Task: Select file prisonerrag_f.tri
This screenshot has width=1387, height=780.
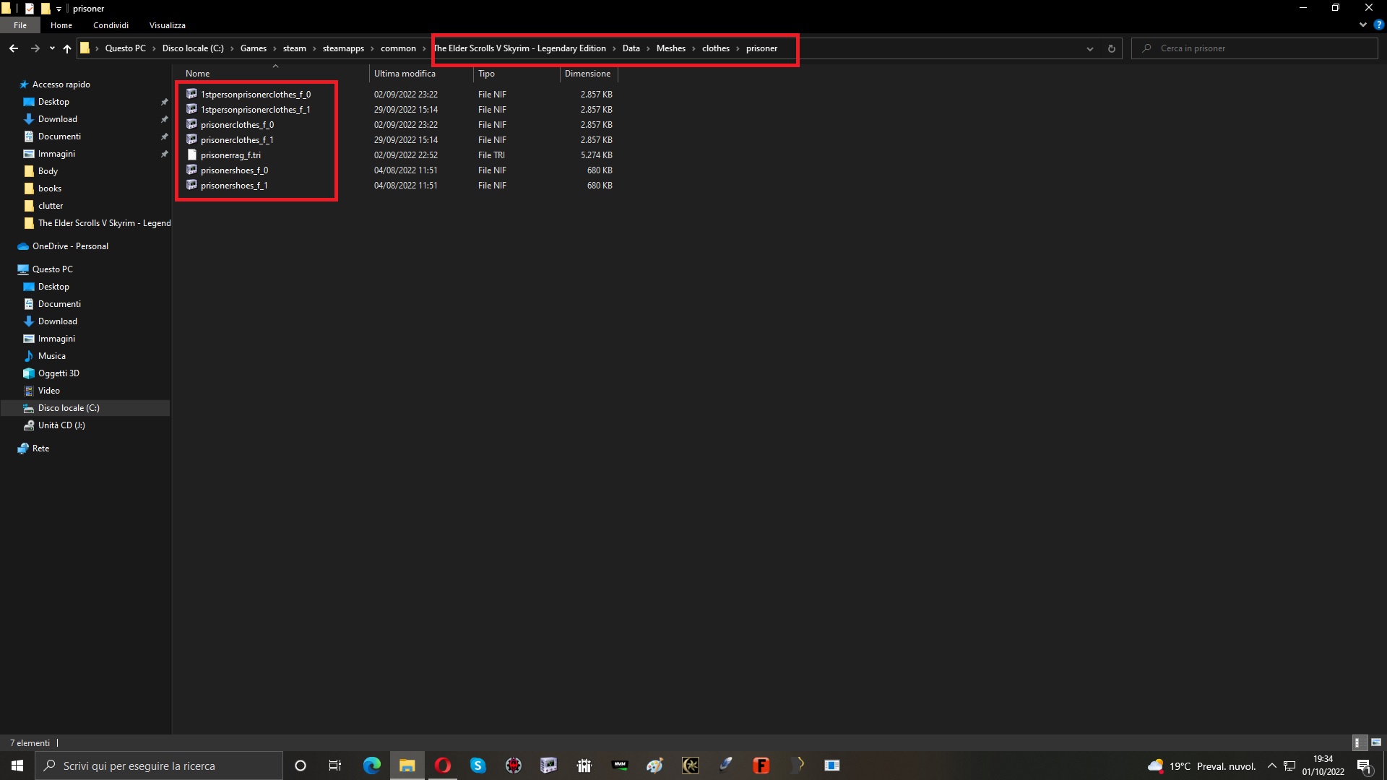Action: click(x=230, y=155)
